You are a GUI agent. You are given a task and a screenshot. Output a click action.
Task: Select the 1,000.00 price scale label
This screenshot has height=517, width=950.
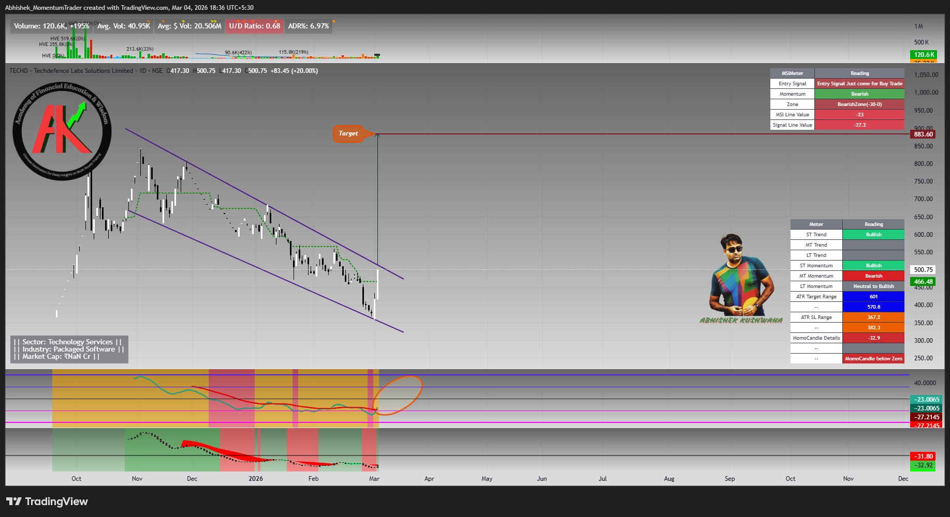tap(926, 93)
